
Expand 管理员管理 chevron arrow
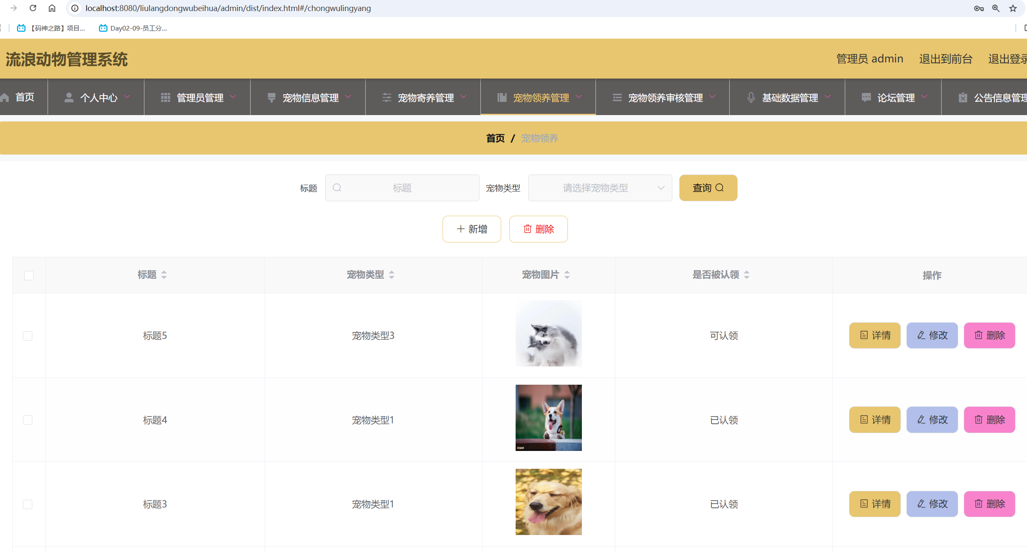pyautogui.click(x=233, y=97)
